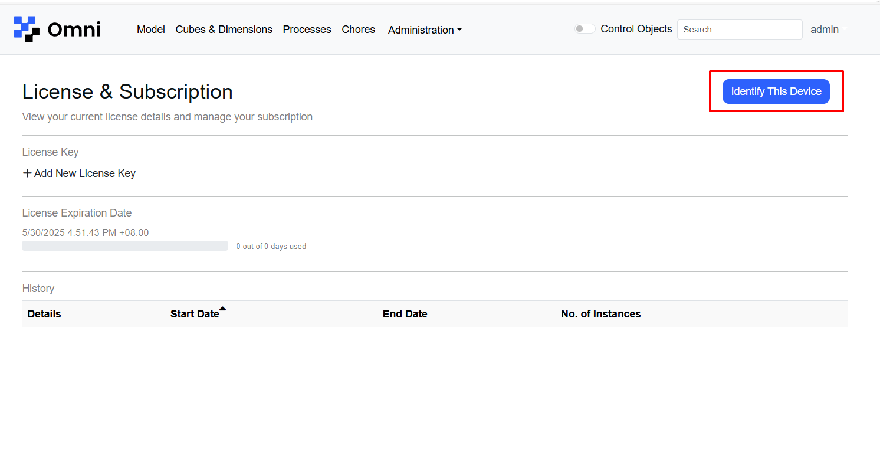The image size is (880, 475).
Task: Toggle the Control Objects switch
Action: pos(585,29)
